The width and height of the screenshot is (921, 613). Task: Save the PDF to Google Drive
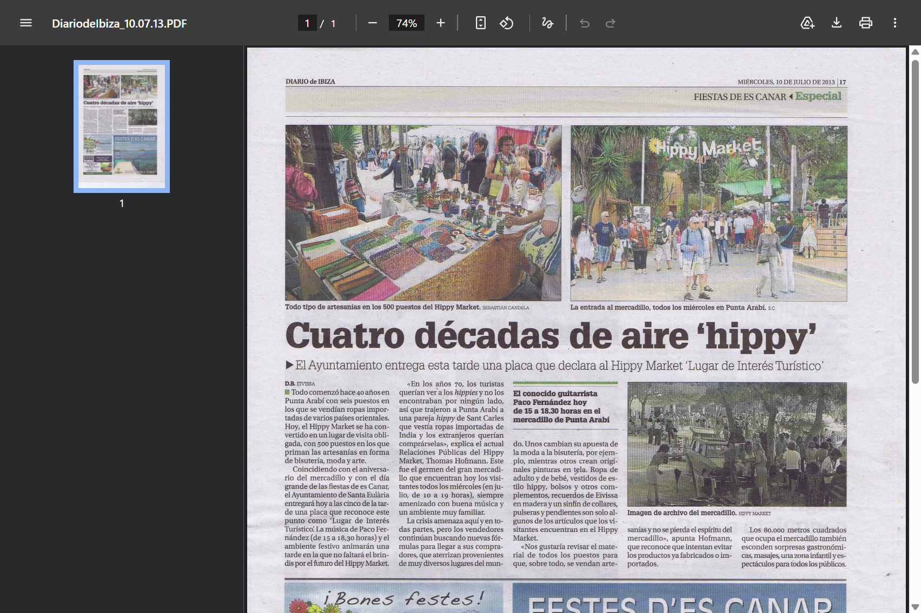[x=807, y=23]
